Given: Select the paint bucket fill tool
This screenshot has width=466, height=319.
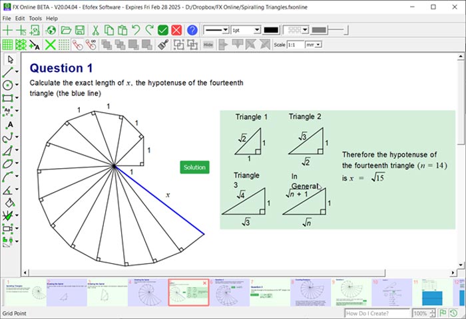Looking at the screenshot, I should pos(10,203).
